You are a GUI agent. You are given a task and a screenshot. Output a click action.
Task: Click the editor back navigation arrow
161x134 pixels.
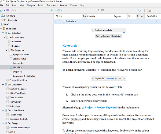coord(56,21)
